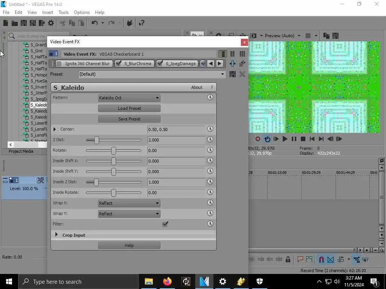Enable the Ignite 360 Channel Blur checkbox
This screenshot has height=289, width=386.
click(59, 64)
